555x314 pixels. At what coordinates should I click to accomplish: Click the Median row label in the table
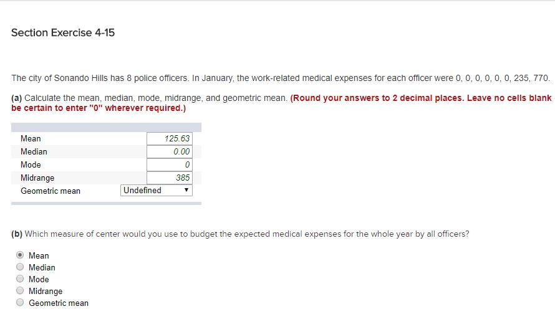(34, 151)
